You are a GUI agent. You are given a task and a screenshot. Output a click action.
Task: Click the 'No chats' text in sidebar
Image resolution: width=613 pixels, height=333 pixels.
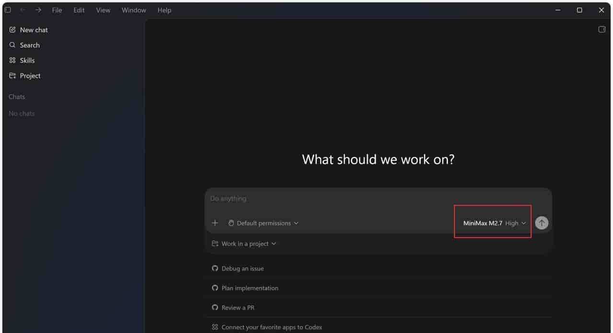pyautogui.click(x=22, y=113)
